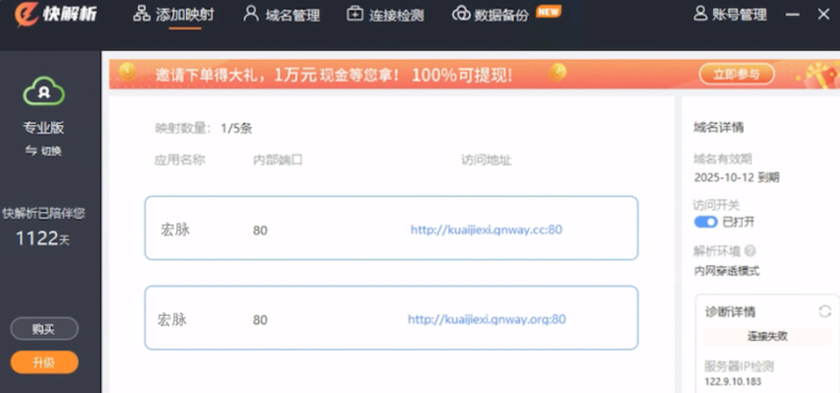This screenshot has width=840, height=393.
Task: Click the 访问地址 column header
Action: [487, 160]
